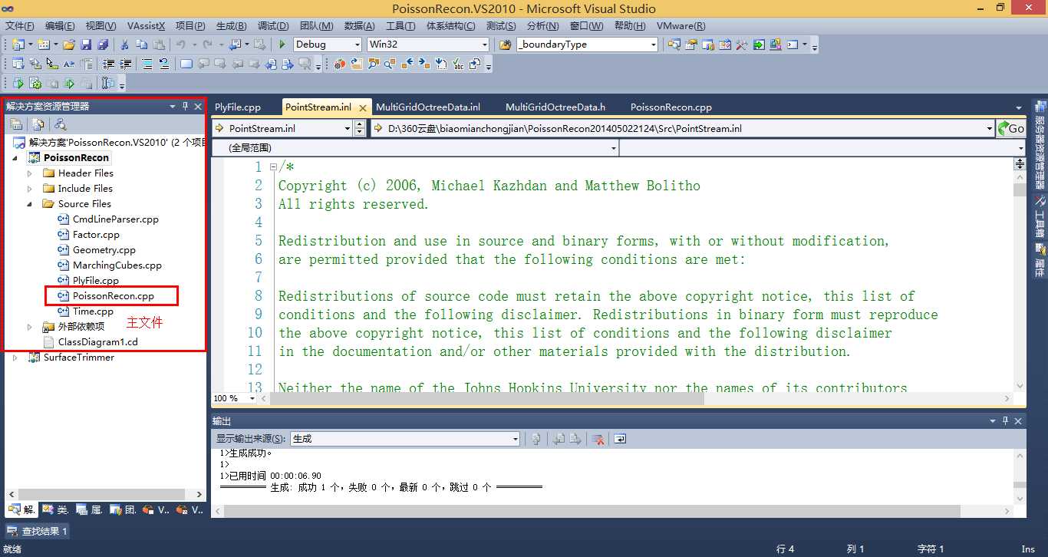Click the Comment Out Selection icon
This screenshot has height=557, width=1048.
coord(147,64)
